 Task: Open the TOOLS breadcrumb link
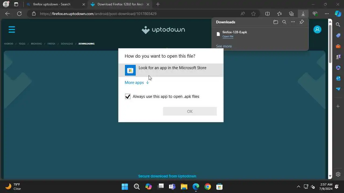pos(22,44)
